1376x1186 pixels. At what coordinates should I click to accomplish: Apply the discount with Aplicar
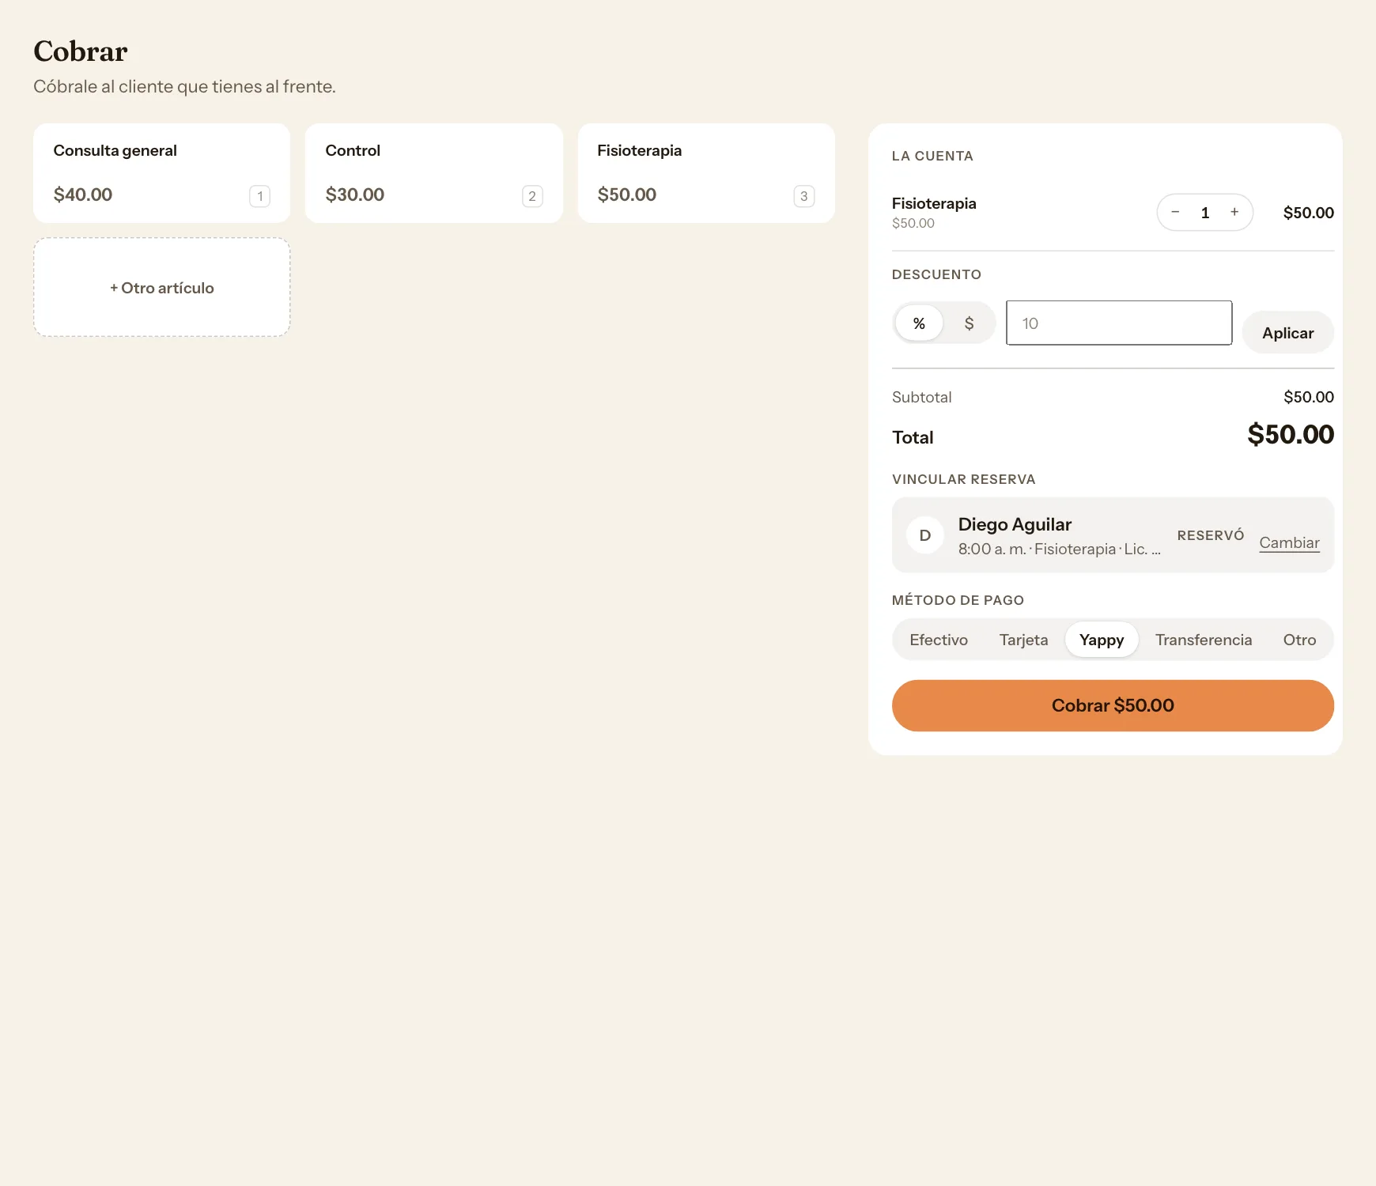pyautogui.click(x=1287, y=333)
